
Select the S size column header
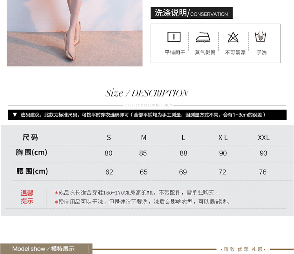point(109,138)
